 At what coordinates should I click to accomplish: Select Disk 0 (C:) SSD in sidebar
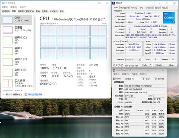pyautogui.click(x=17, y=40)
